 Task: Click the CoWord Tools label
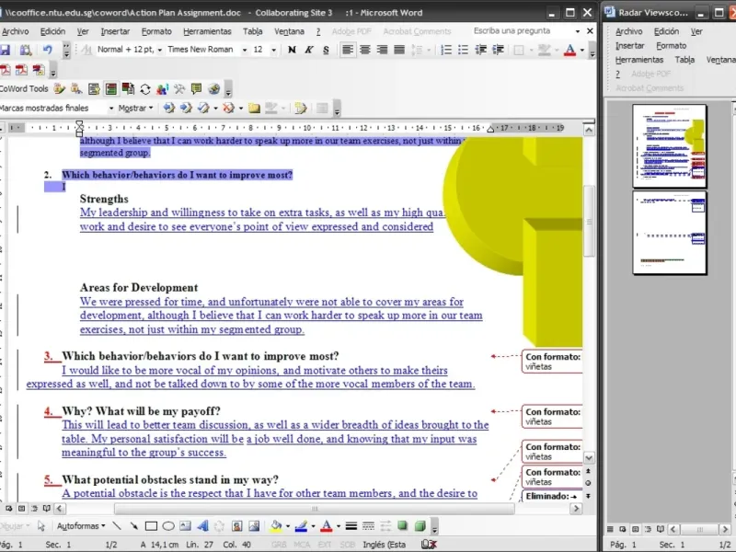[x=24, y=89]
